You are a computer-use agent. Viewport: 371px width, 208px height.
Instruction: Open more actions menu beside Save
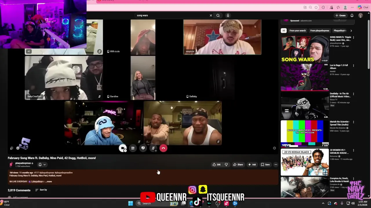tap(276, 164)
